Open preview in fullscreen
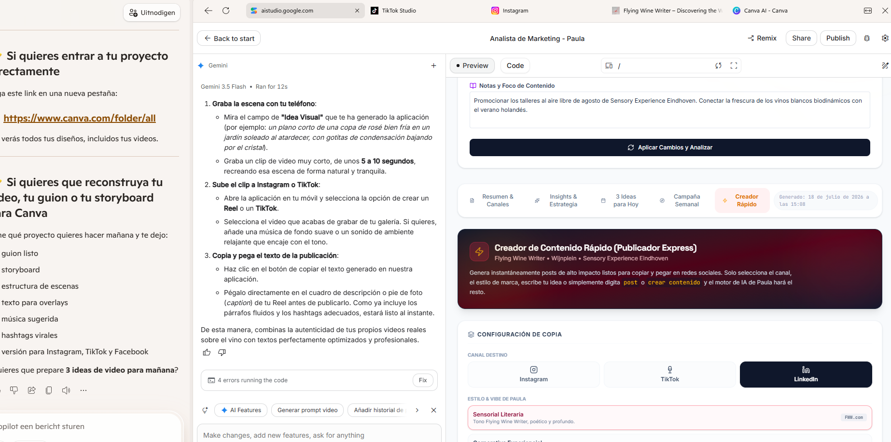Viewport: 891px width, 442px height. (x=734, y=66)
